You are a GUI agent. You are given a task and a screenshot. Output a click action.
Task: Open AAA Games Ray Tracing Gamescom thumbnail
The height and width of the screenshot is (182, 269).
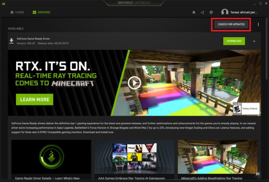pos(134,157)
